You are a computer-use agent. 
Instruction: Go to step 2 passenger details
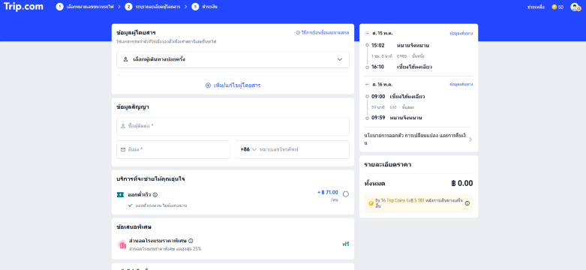coord(152,7)
